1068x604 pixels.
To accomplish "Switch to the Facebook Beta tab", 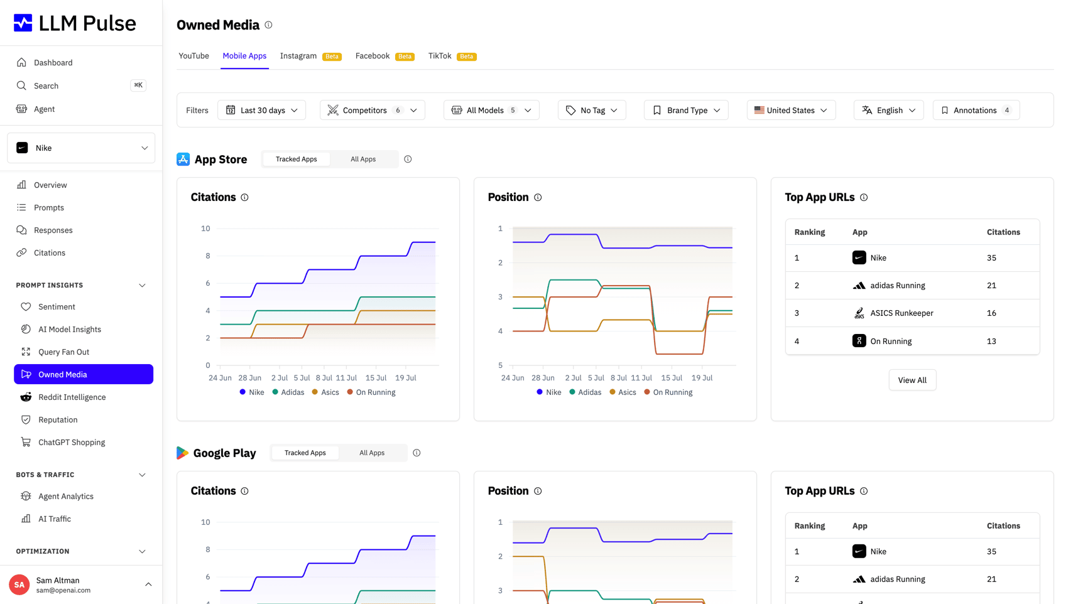I will pos(384,56).
